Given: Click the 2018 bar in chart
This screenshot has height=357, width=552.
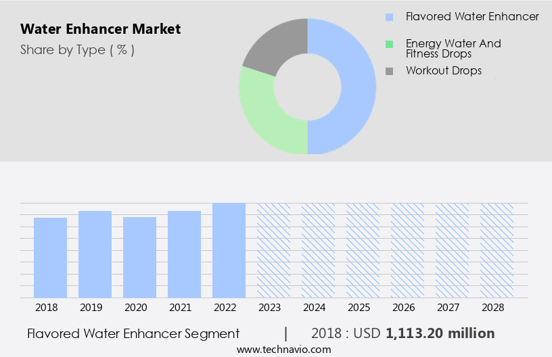Looking at the screenshot, I should pyautogui.click(x=50, y=258).
